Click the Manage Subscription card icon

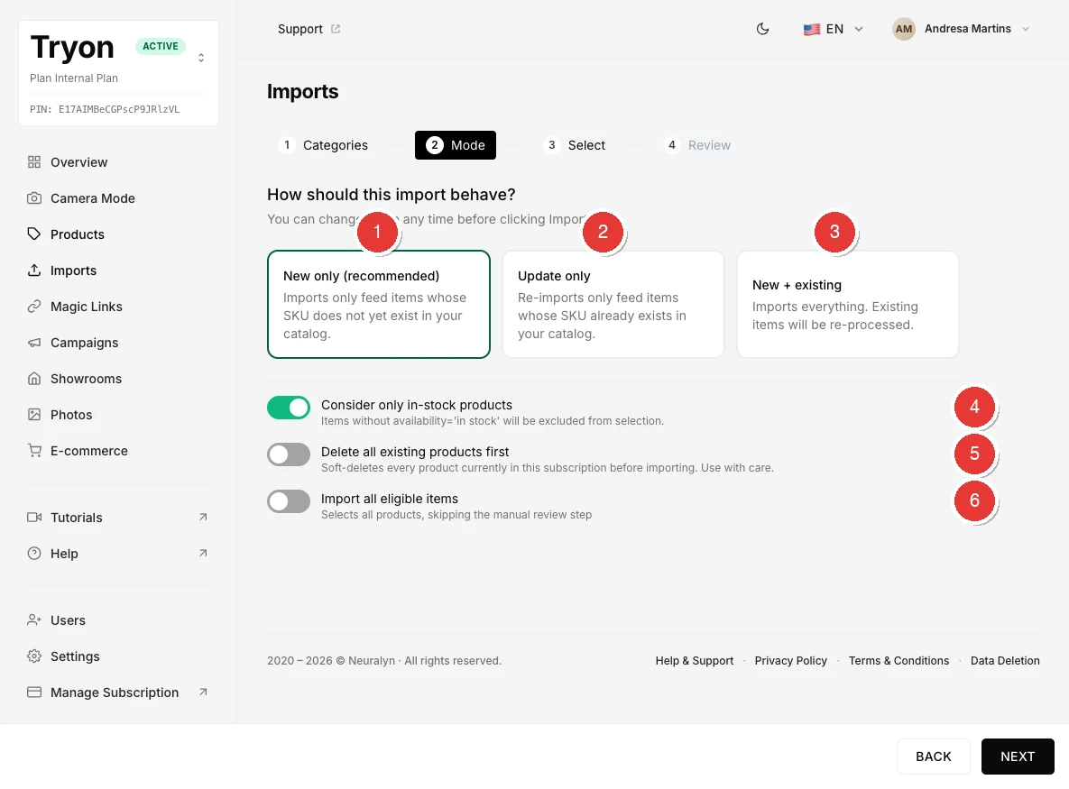tap(34, 693)
